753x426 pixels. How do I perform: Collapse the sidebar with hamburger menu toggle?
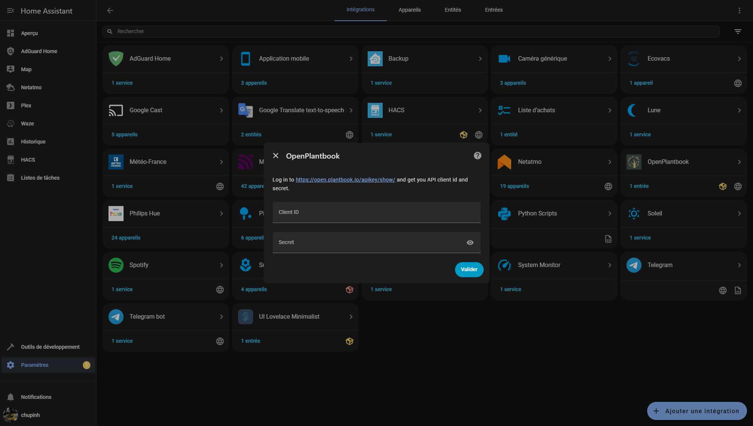(11, 11)
